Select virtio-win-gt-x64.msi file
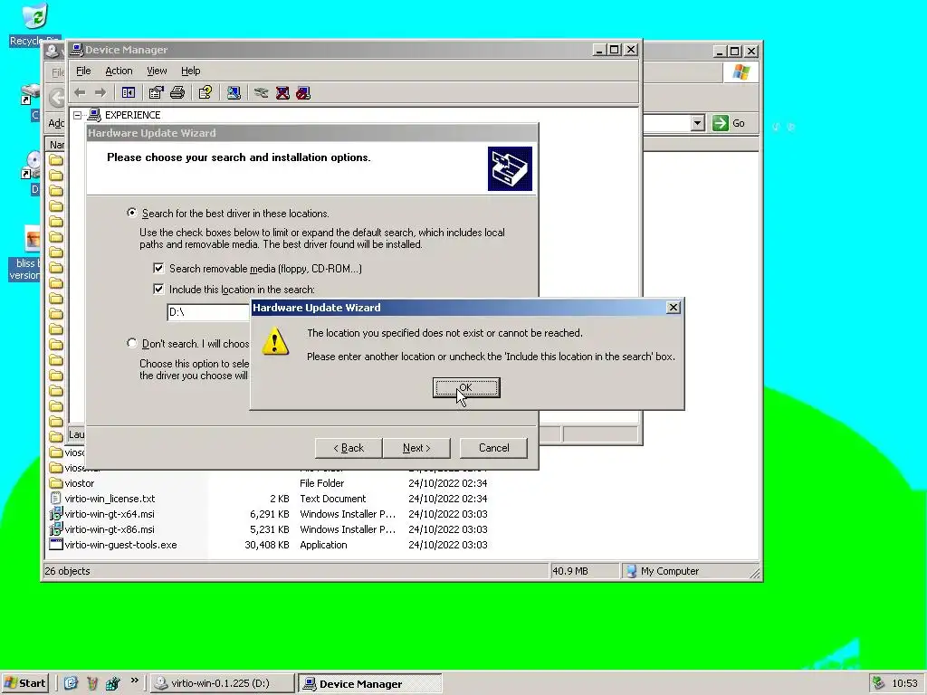The width and height of the screenshot is (927, 695). point(110,514)
